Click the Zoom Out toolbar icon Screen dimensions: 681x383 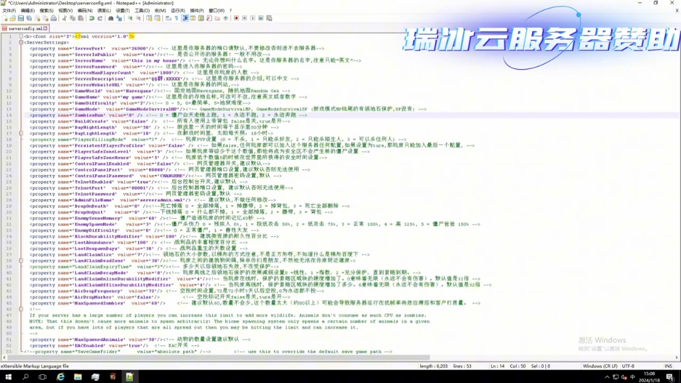(x=138, y=18)
